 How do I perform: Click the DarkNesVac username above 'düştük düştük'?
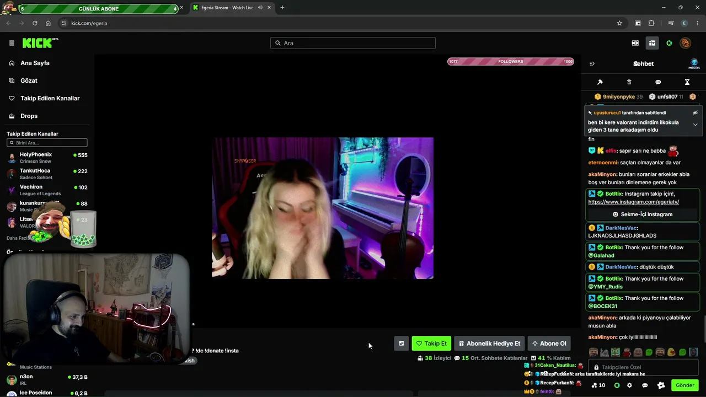[621, 267]
